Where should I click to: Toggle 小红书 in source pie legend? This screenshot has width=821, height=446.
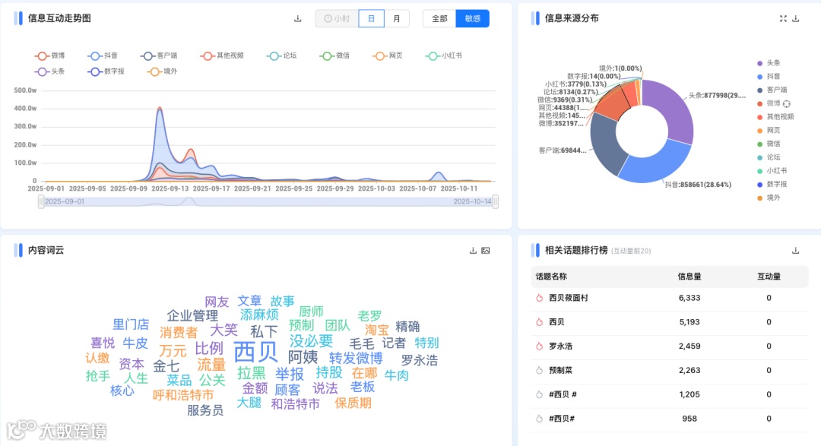772,171
